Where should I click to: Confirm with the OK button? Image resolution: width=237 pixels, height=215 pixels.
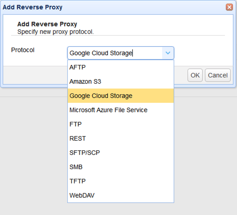click(x=195, y=75)
